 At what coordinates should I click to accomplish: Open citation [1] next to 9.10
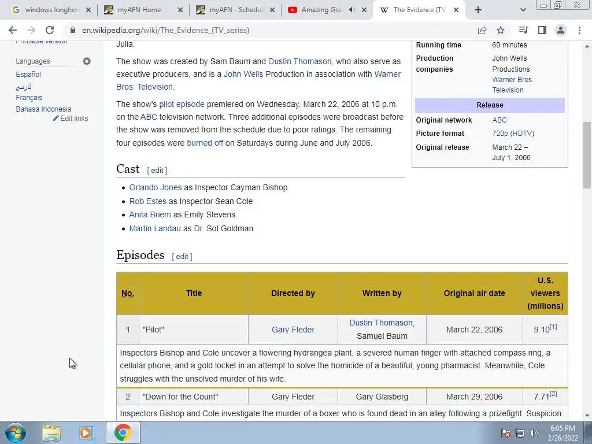pyautogui.click(x=553, y=327)
